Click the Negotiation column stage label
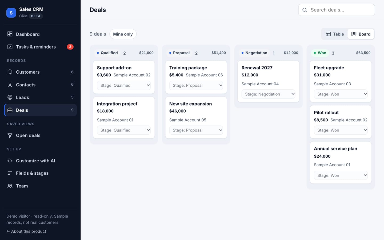The height and width of the screenshot is (240, 384). [x=254, y=53]
